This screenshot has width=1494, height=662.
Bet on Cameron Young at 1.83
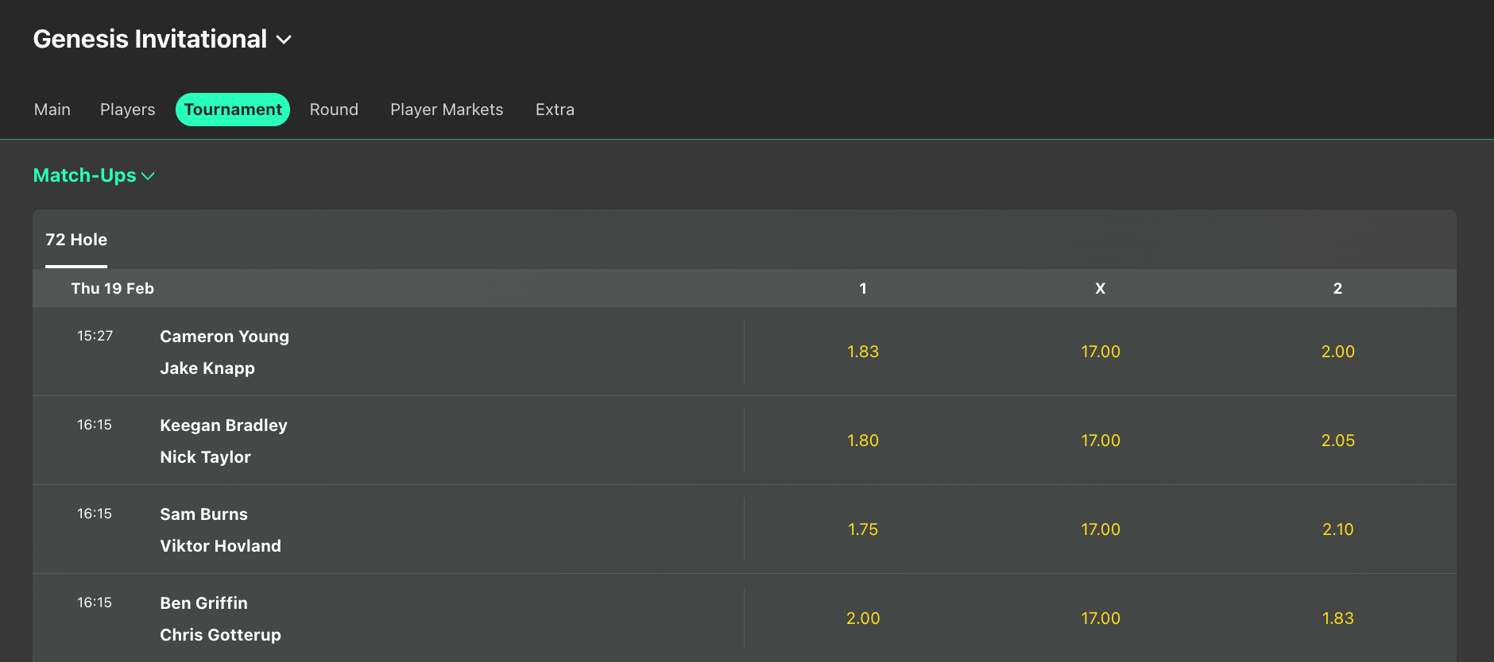(862, 352)
